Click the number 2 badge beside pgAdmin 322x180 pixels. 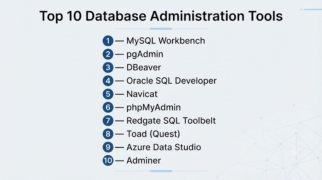[108, 54]
